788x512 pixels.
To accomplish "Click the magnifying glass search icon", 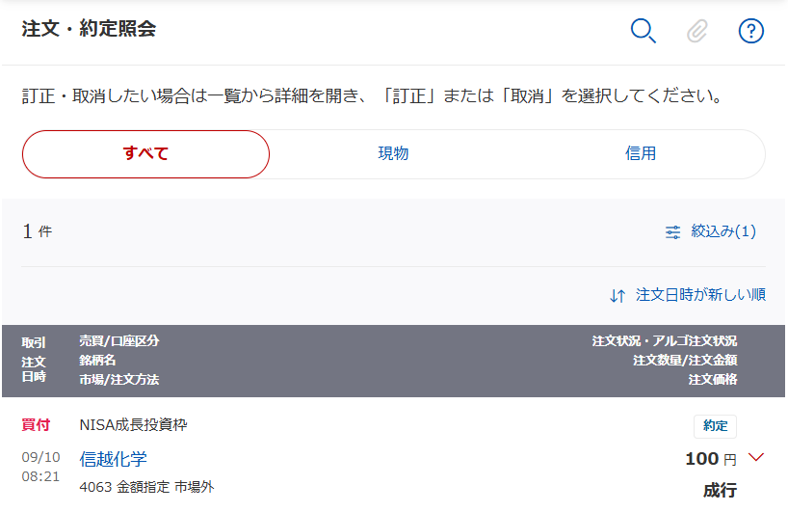I will pos(643,31).
